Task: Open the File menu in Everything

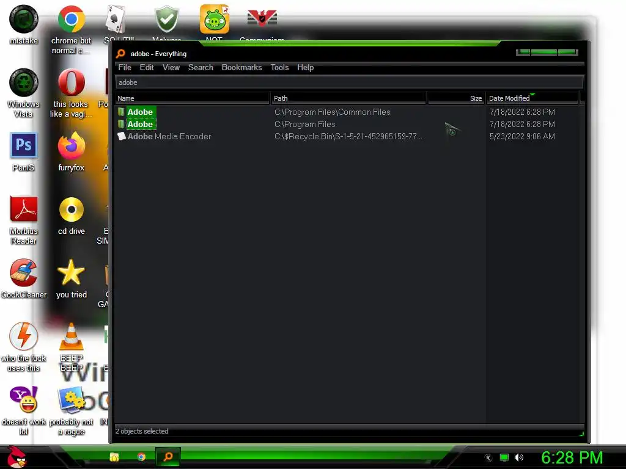Action: 125,67
